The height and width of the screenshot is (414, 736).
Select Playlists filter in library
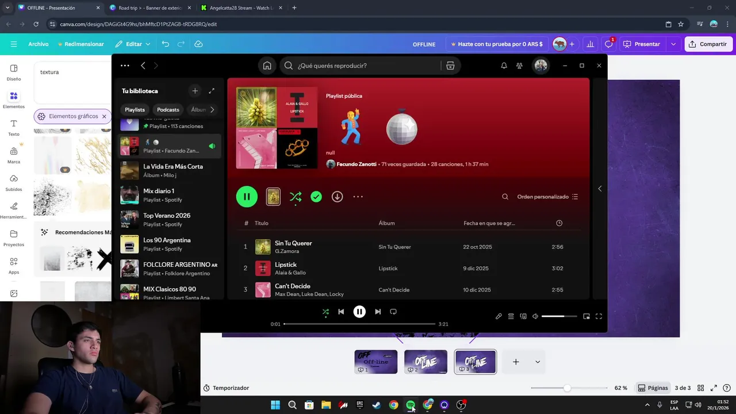point(135,110)
